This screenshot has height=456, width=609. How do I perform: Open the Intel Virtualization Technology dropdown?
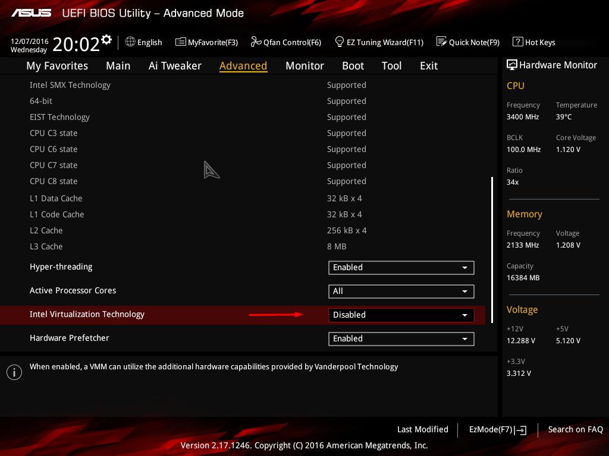[401, 315]
